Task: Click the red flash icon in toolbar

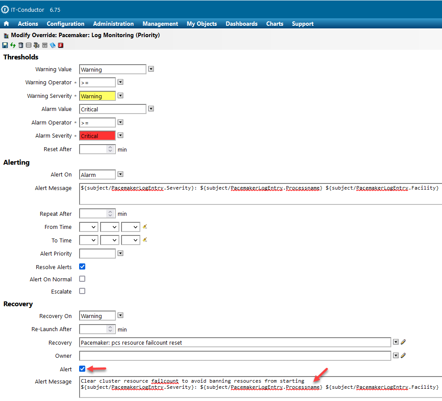Action: point(61,45)
